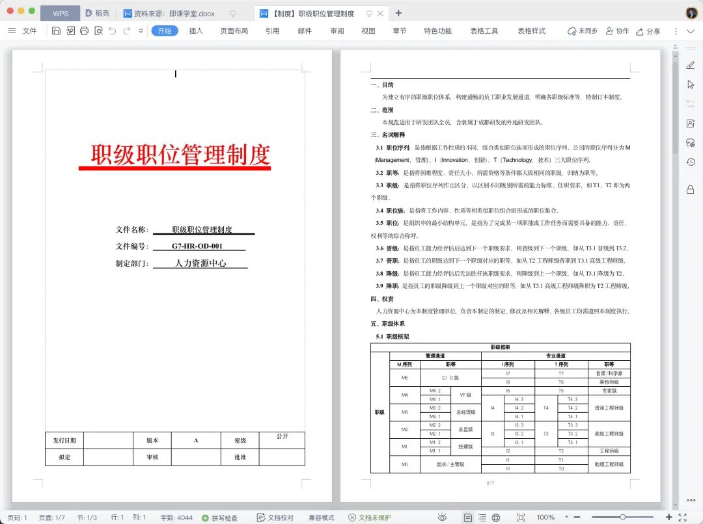Open Print Preview icon
Image resolution: width=703 pixels, height=524 pixels.
pyautogui.click(x=99, y=31)
